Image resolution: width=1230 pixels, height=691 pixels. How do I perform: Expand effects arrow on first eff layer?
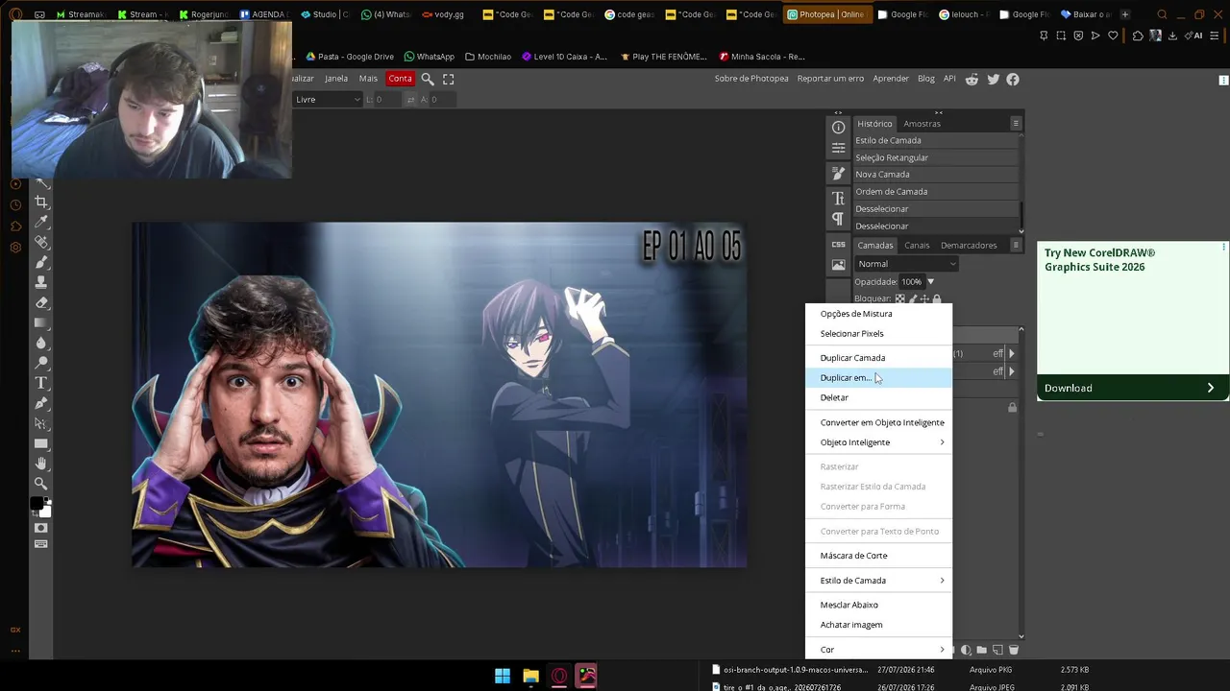pos(1011,354)
